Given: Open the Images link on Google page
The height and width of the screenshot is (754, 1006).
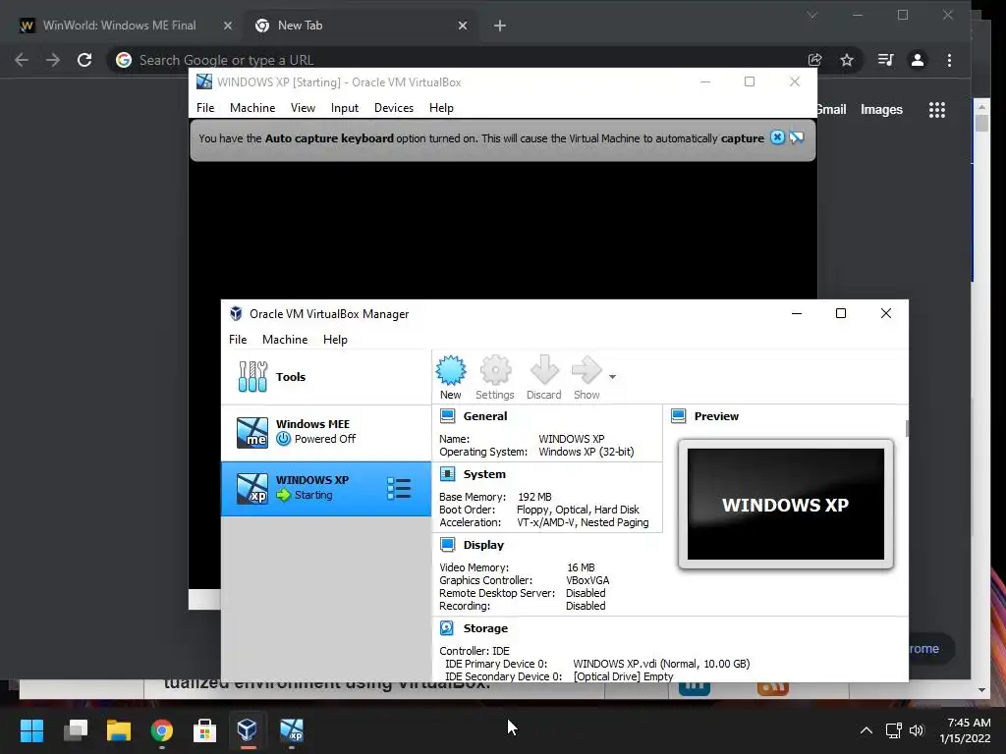Looking at the screenshot, I should coord(881,110).
